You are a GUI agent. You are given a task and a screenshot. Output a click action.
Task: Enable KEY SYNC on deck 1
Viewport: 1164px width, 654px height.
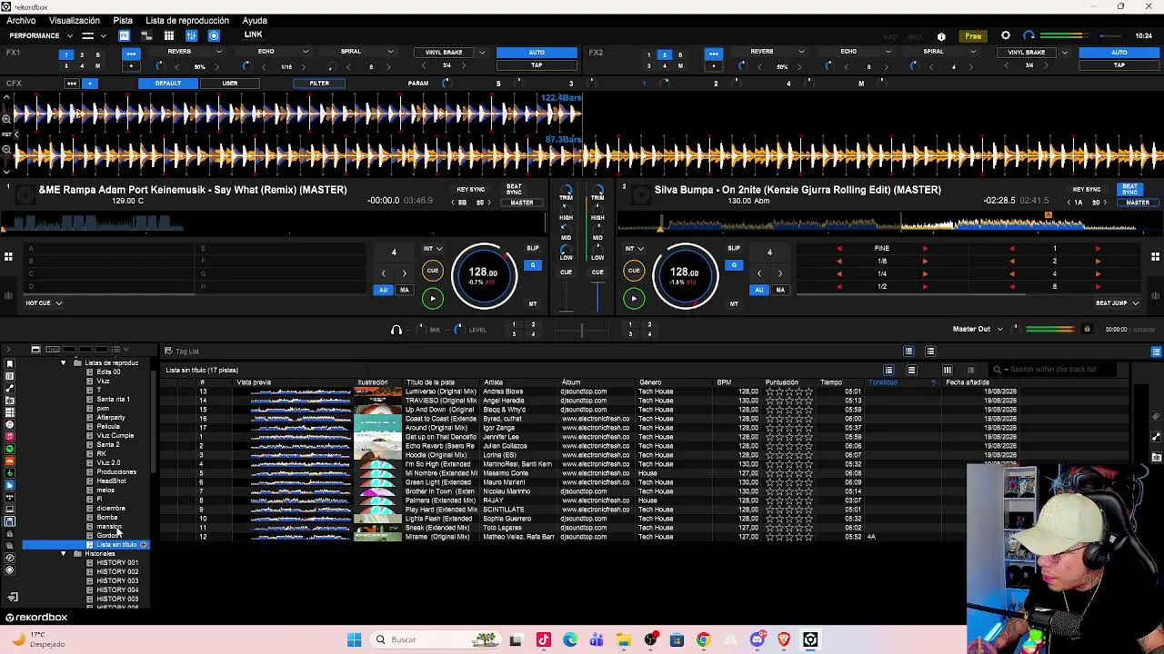(471, 190)
